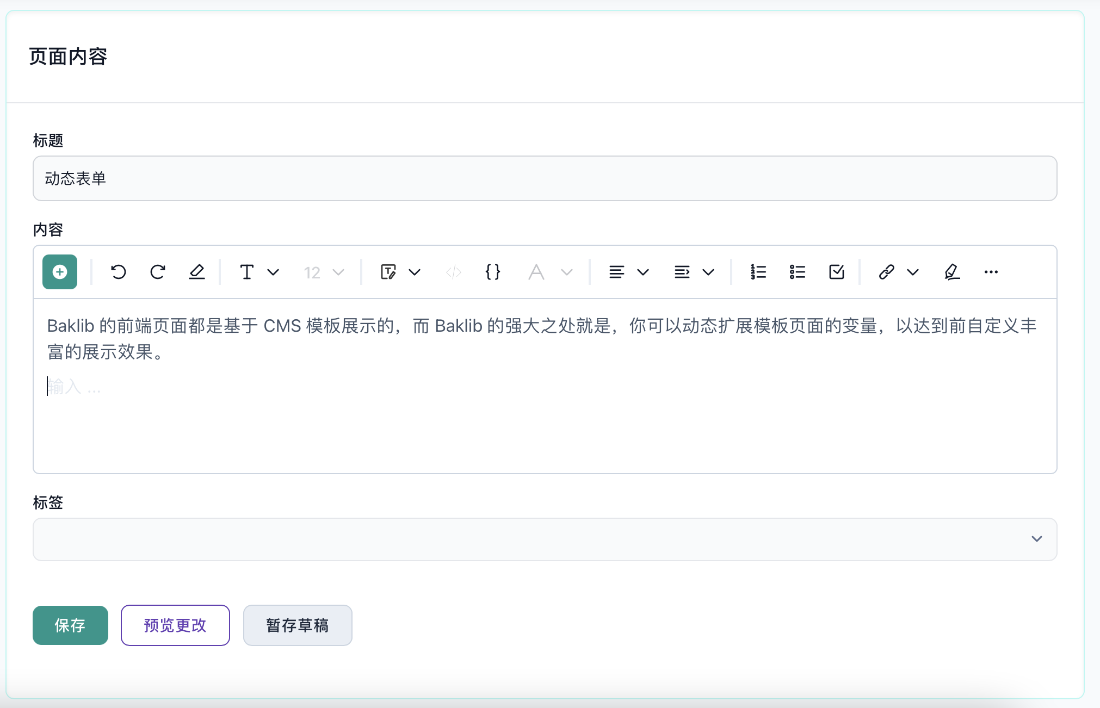Click the clear formatting eraser icon
1100x708 pixels.
[x=196, y=272]
